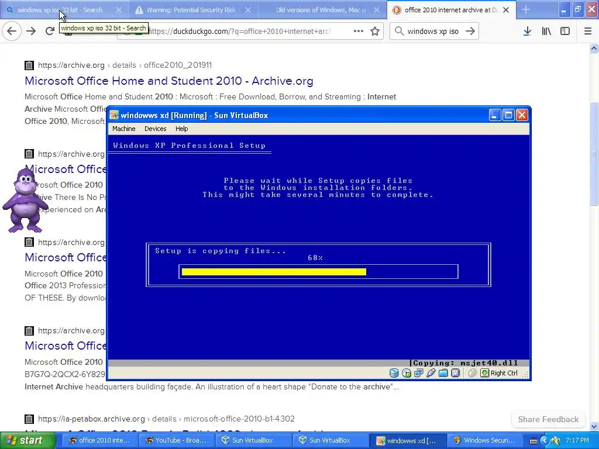Viewport: 599px width, 449px height.
Task: Open the page actions three-dot menu
Action: tap(359, 31)
